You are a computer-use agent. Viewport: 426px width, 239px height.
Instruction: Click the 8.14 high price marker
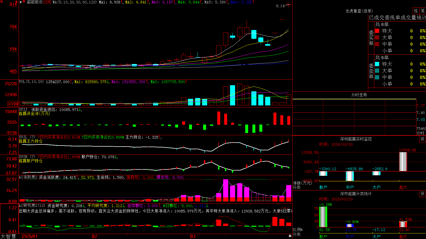pyautogui.click(x=280, y=6)
